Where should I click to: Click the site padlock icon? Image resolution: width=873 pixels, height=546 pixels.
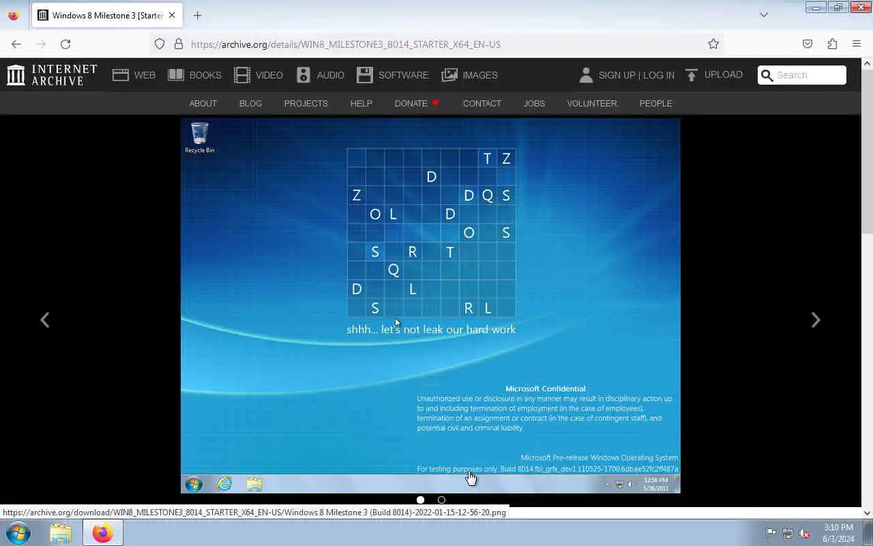[x=179, y=44]
